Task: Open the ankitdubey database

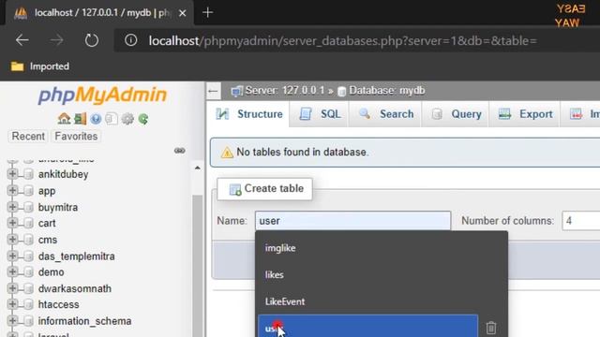Action: (x=63, y=174)
